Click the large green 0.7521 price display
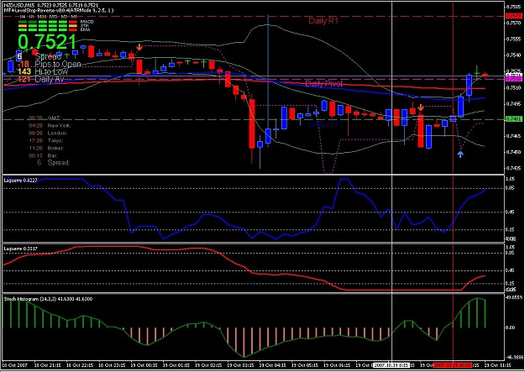The width and height of the screenshot is (525, 372). tap(47, 42)
